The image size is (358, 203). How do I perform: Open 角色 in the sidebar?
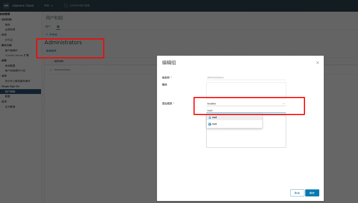(8, 25)
